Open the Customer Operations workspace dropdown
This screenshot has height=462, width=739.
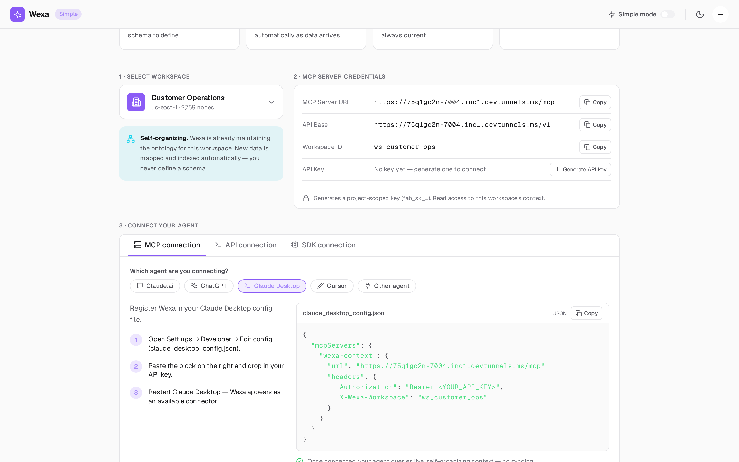click(201, 102)
